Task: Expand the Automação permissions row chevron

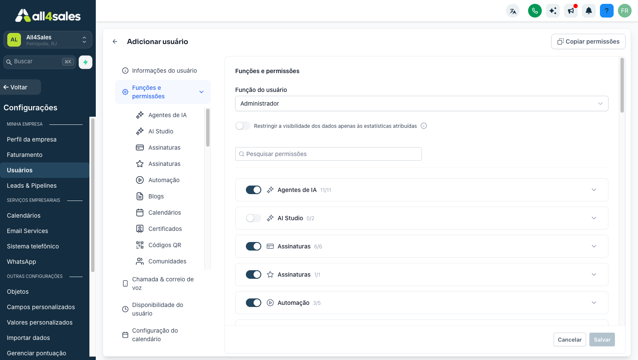Action: (x=594, y=303)
